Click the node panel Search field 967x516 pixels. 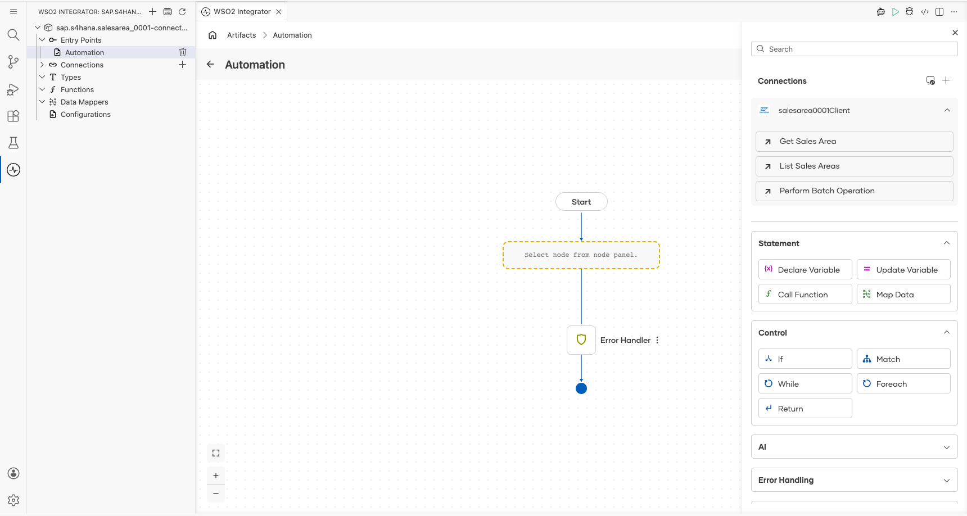[x=854, y=49]
